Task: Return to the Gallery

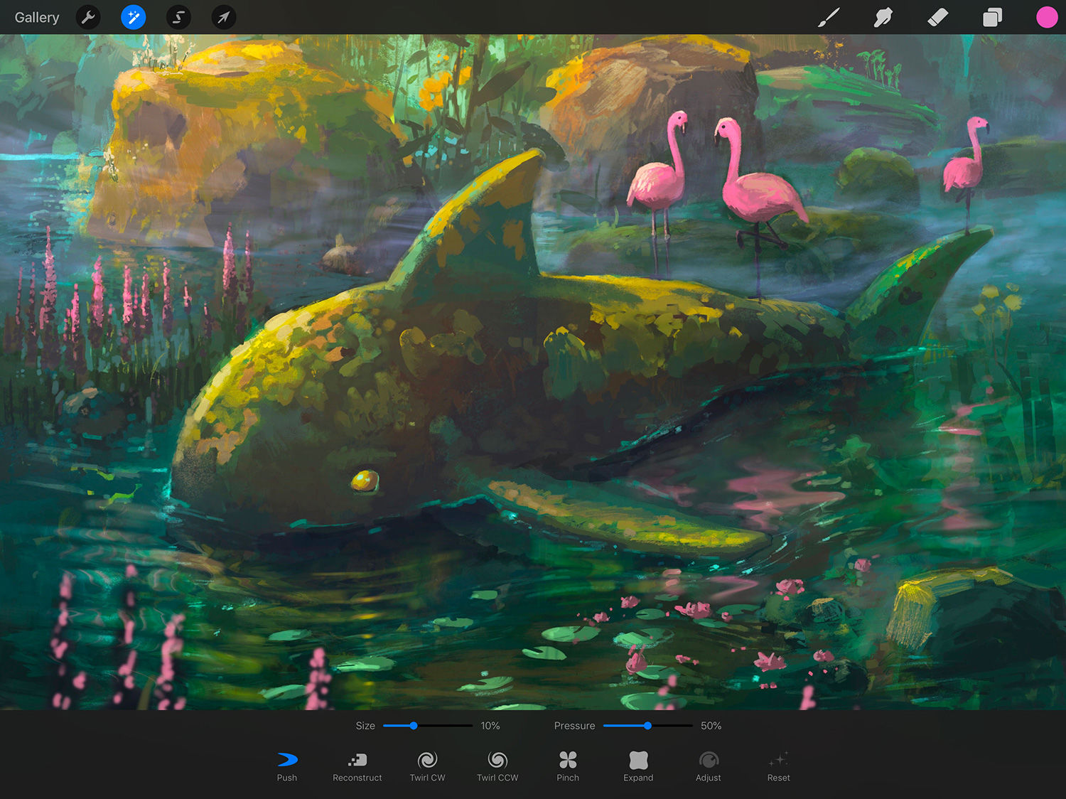Action: coord(37,17)
